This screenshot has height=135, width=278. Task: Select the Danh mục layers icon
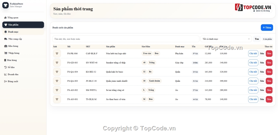click(x=6, y=32)
